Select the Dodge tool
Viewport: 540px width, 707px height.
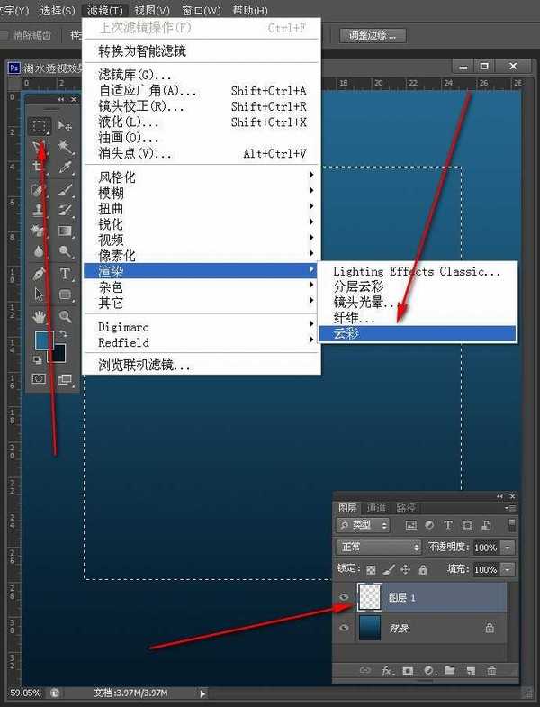click(x=65, y=251)
